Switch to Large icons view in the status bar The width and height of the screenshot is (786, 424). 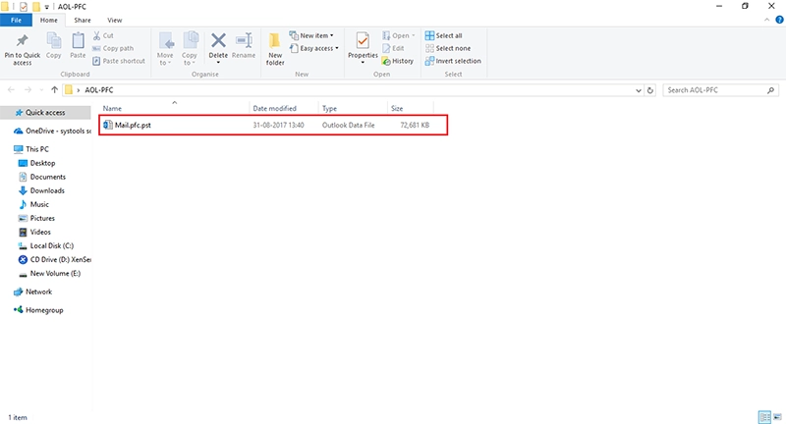pyautogui.click(x=777, y=417)
